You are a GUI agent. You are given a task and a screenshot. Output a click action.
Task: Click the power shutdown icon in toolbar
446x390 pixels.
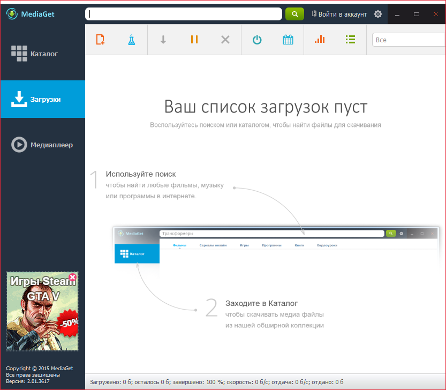[257, 40]
